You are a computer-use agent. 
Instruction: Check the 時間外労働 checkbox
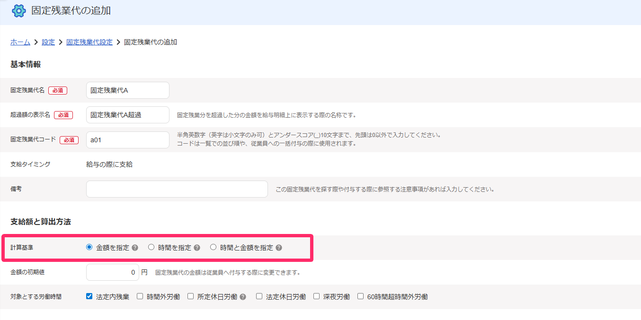140,296
